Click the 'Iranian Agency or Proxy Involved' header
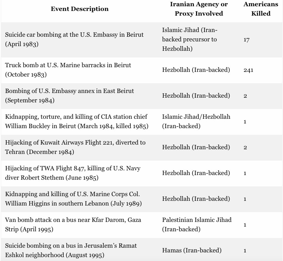 tap(199, 9)
